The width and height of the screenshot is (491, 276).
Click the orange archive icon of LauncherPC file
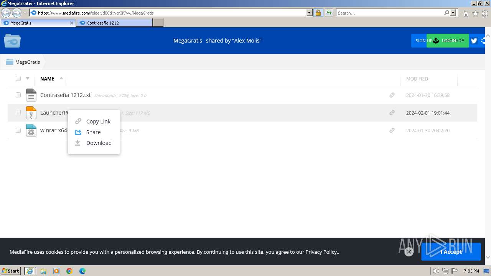31,113
